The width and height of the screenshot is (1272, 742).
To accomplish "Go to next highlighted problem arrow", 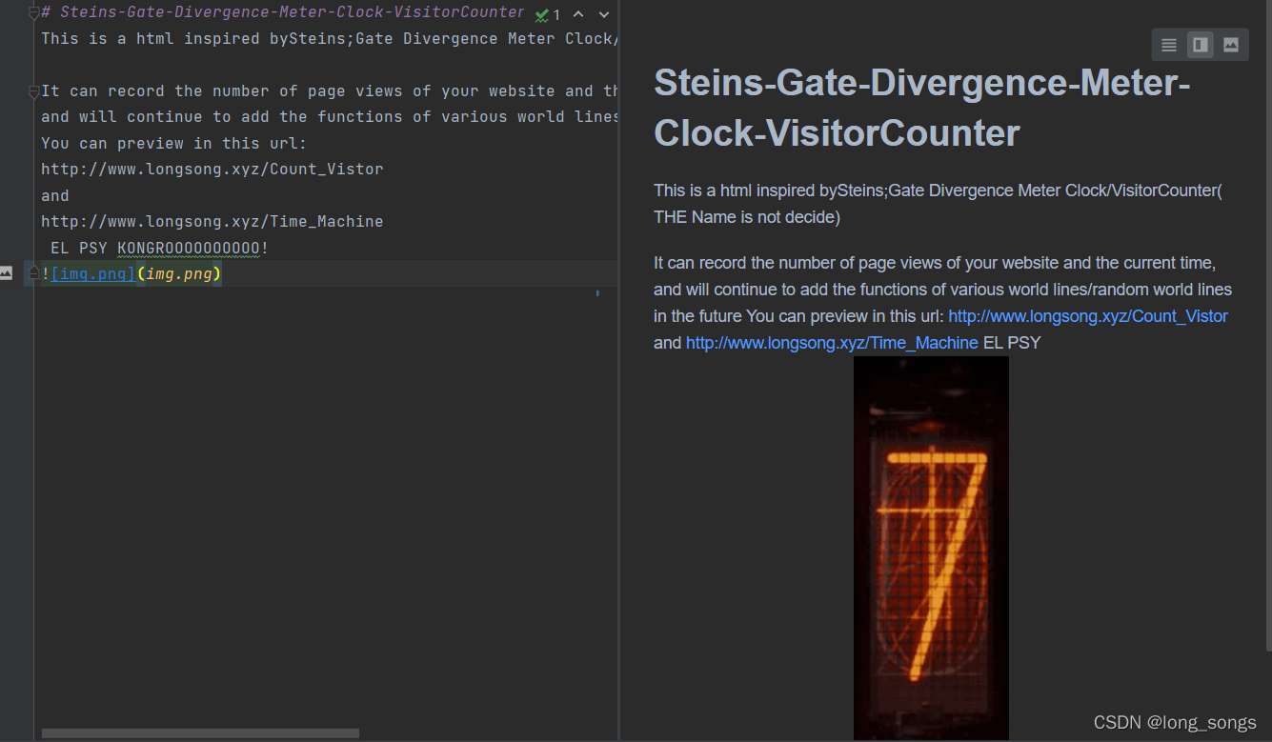I will tap(604, 14).
